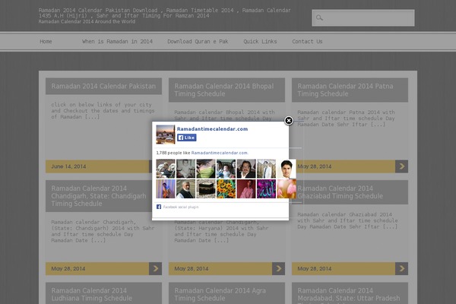Image resolution: width=456 pixels, height=304 pixels.
Task: Click the '1,788 people like' text
Action: pos(173,153)
